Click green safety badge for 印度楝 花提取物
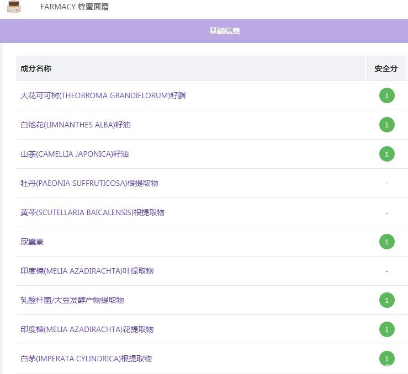The image size is (408, 374). [386, 329]
